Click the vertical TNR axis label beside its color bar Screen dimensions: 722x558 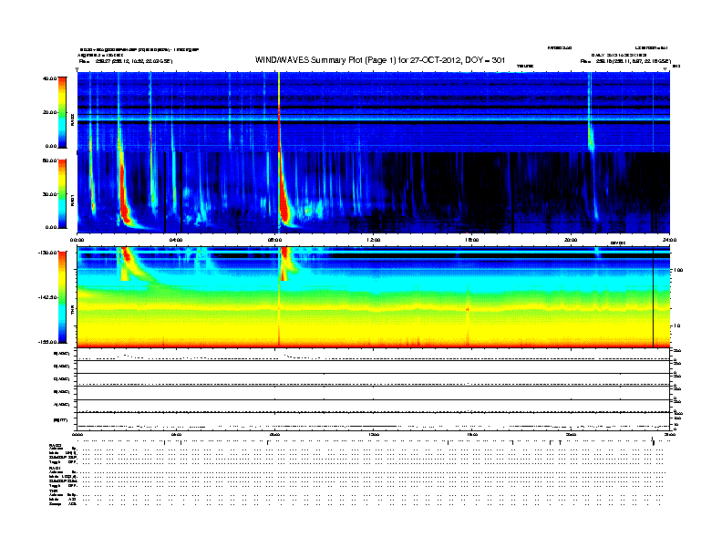72,310
